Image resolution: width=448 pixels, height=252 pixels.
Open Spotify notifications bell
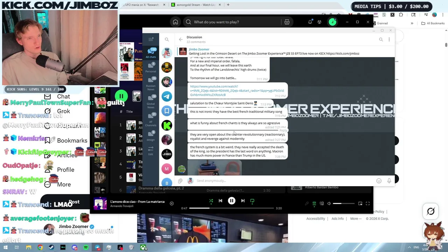(310, 22)
